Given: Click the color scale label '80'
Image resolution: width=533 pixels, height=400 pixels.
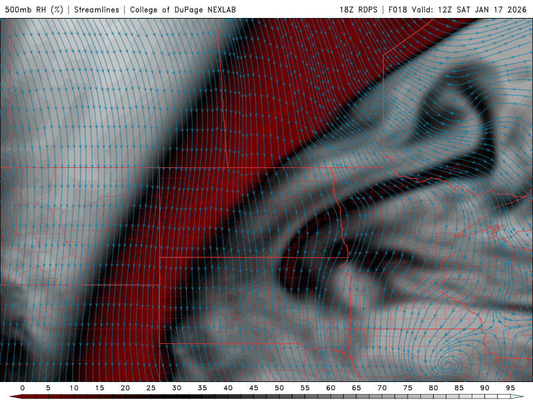Looking at the screenshot, I should tap(434, 388).
